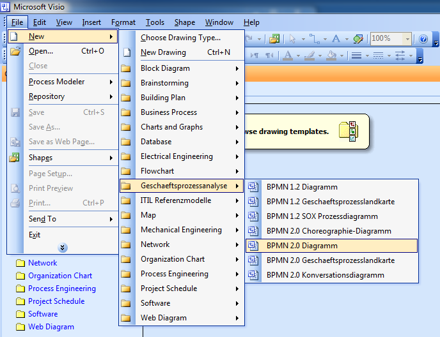Open the Formatting toolbar options arrow
The width and height of the screenshot is (440, 337).
click(420, 56)
